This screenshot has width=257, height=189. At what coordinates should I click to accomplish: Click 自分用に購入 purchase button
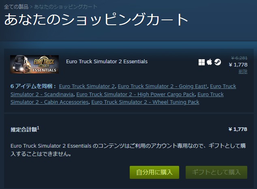coord(154,172)
